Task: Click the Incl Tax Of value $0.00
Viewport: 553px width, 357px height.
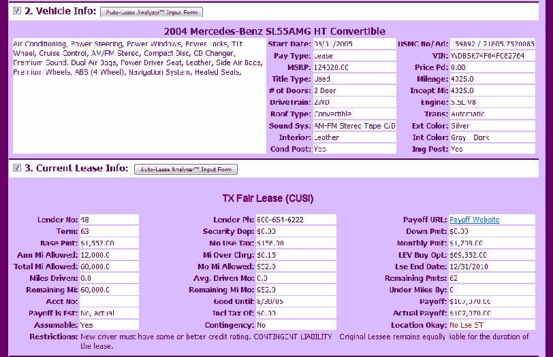Action: point(296,313)
